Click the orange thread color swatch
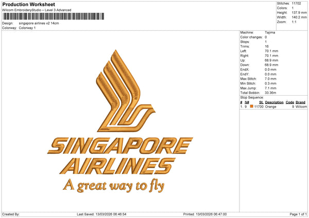The width and height of the screenshot is (309, 218). (252, 106)
